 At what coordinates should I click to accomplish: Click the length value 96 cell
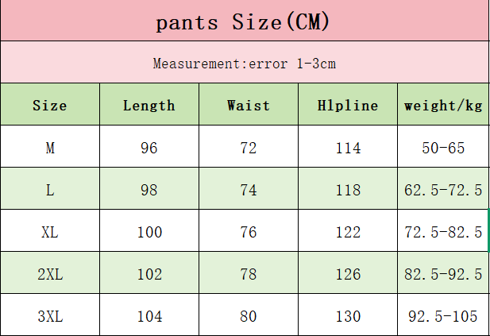(149, 146)
